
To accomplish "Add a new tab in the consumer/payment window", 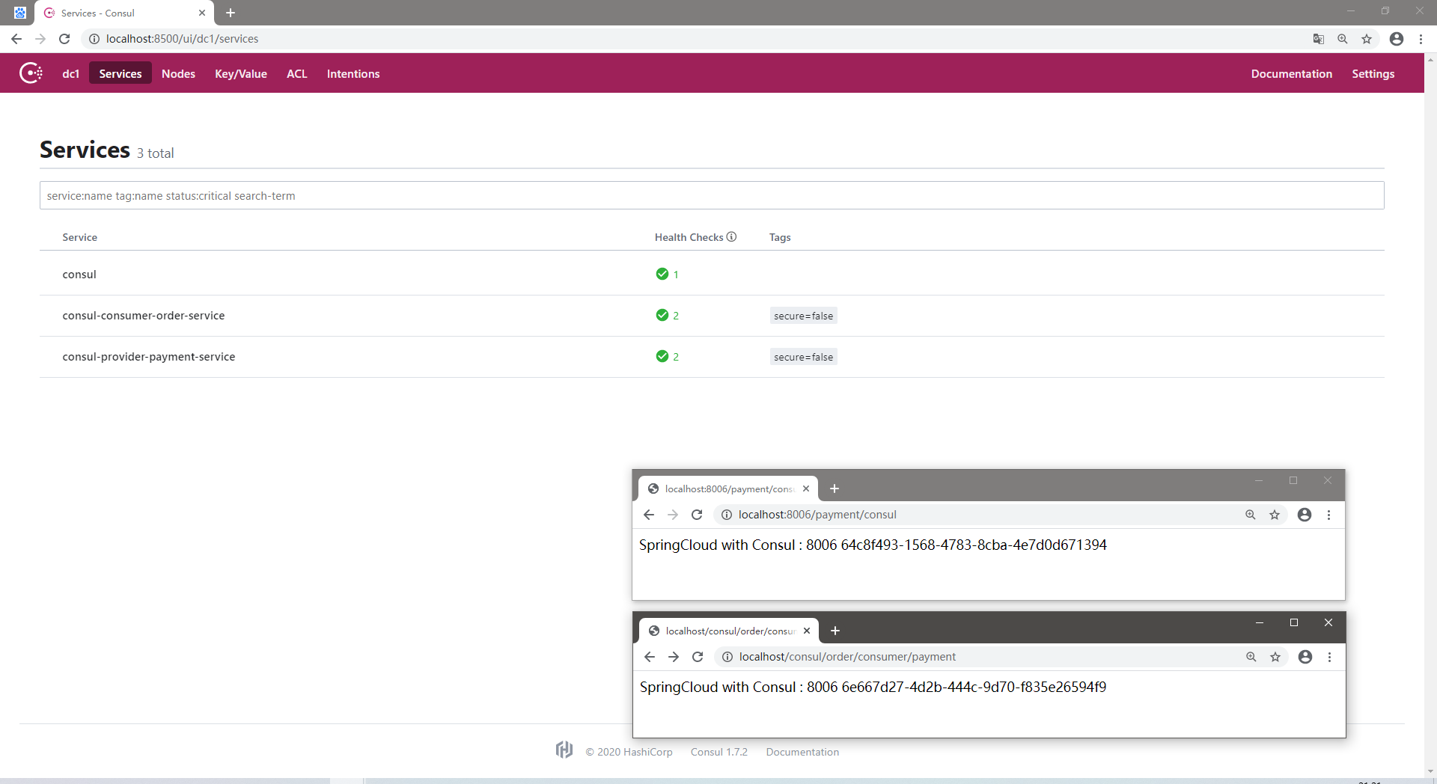I will [835, 631].
